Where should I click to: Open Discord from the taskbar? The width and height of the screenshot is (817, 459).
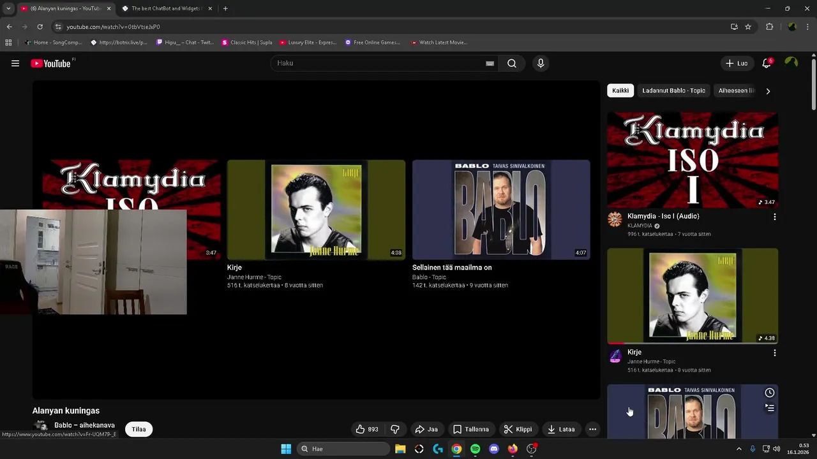pos(493,449)
